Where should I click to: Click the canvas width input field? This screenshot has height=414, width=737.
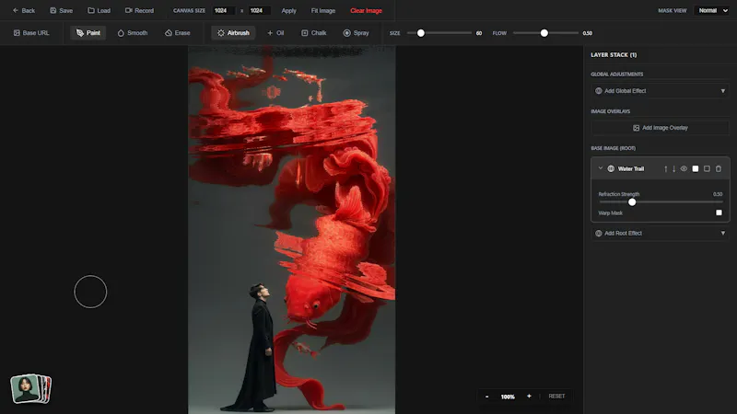tap(224, 10)
